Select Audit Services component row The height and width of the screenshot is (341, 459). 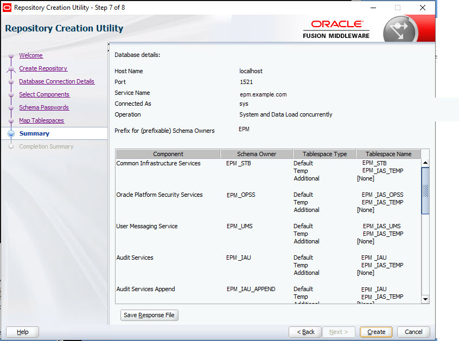tap(135, 258)
